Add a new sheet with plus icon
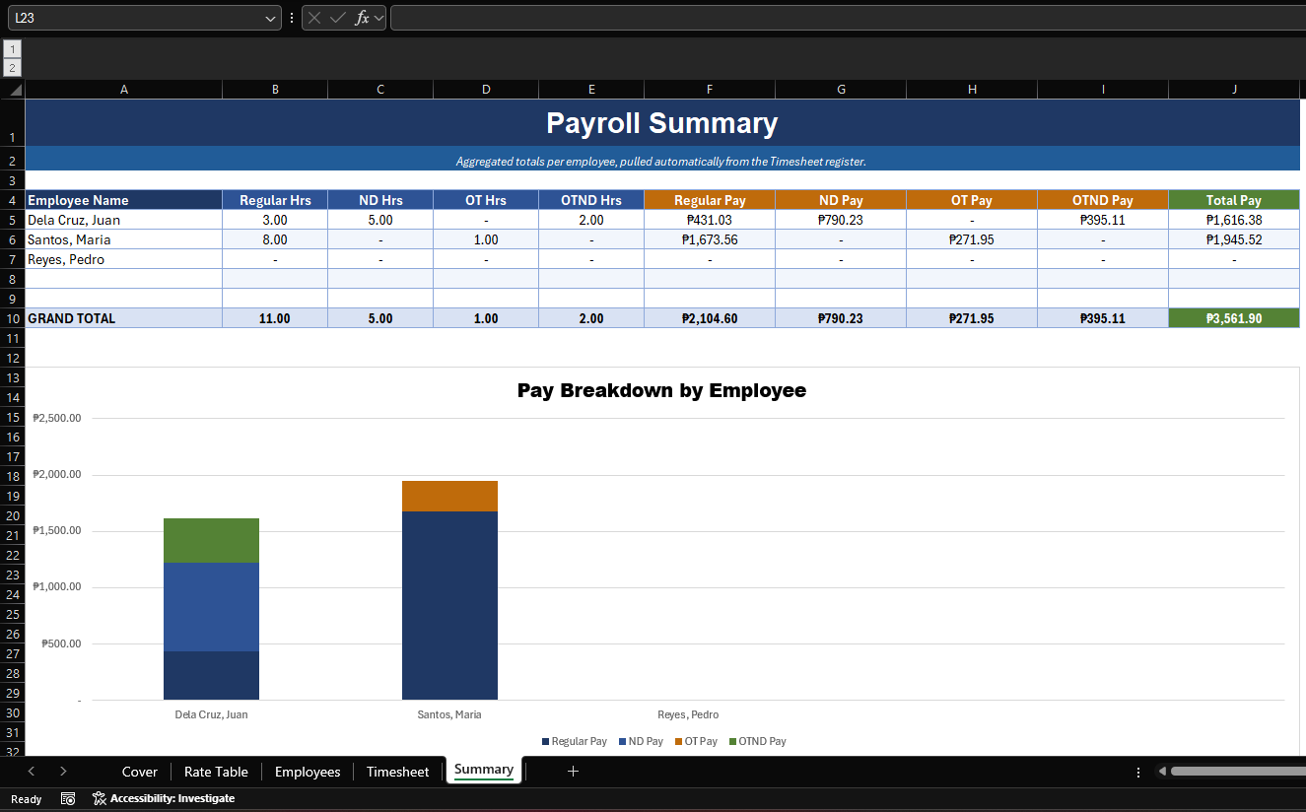 pyautogui.click(x=573, y=772)
